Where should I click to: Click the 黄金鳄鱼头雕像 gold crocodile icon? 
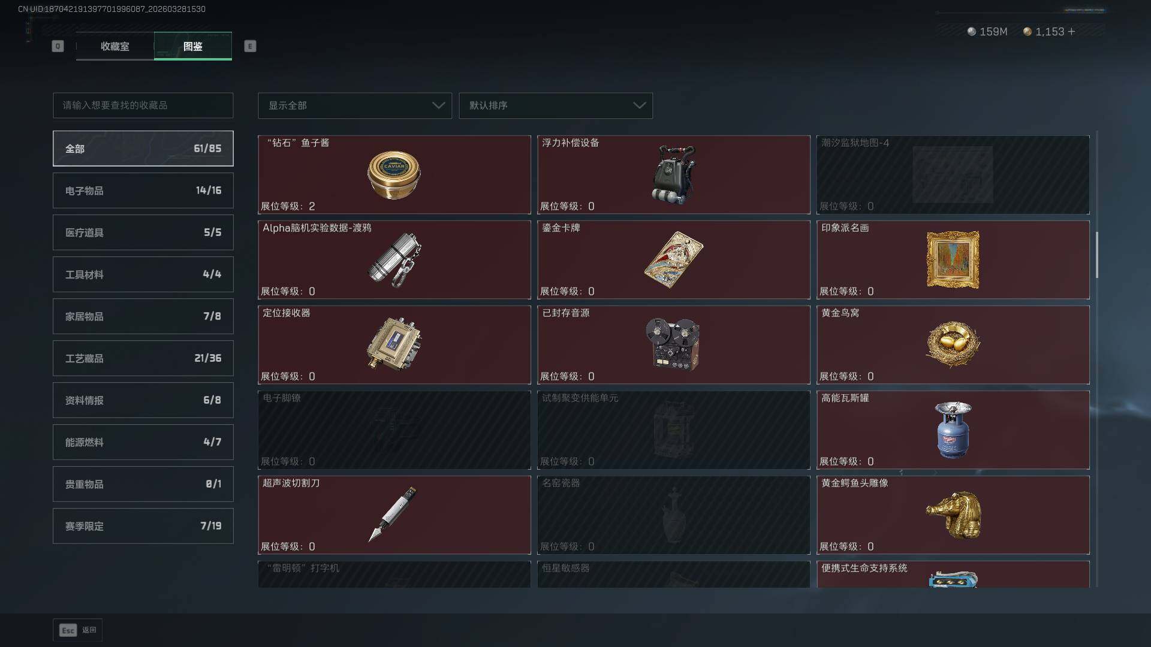pos(953,515)
